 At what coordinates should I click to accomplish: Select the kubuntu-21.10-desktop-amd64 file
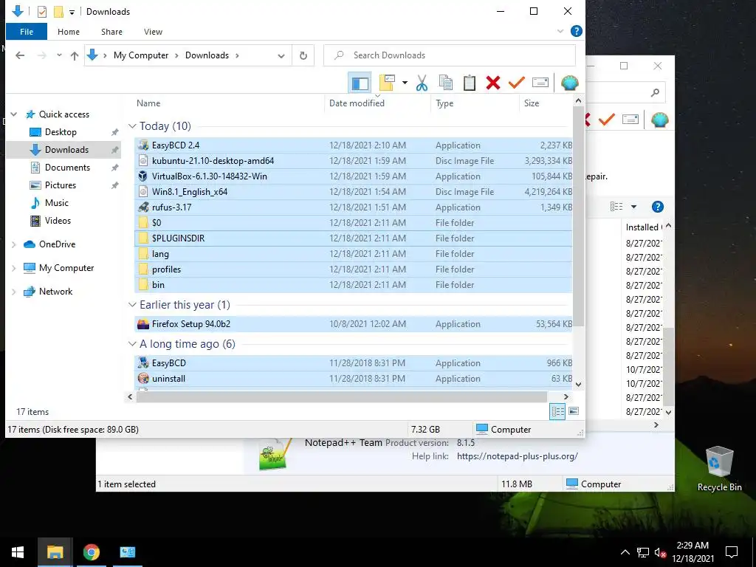click(353, 160)
